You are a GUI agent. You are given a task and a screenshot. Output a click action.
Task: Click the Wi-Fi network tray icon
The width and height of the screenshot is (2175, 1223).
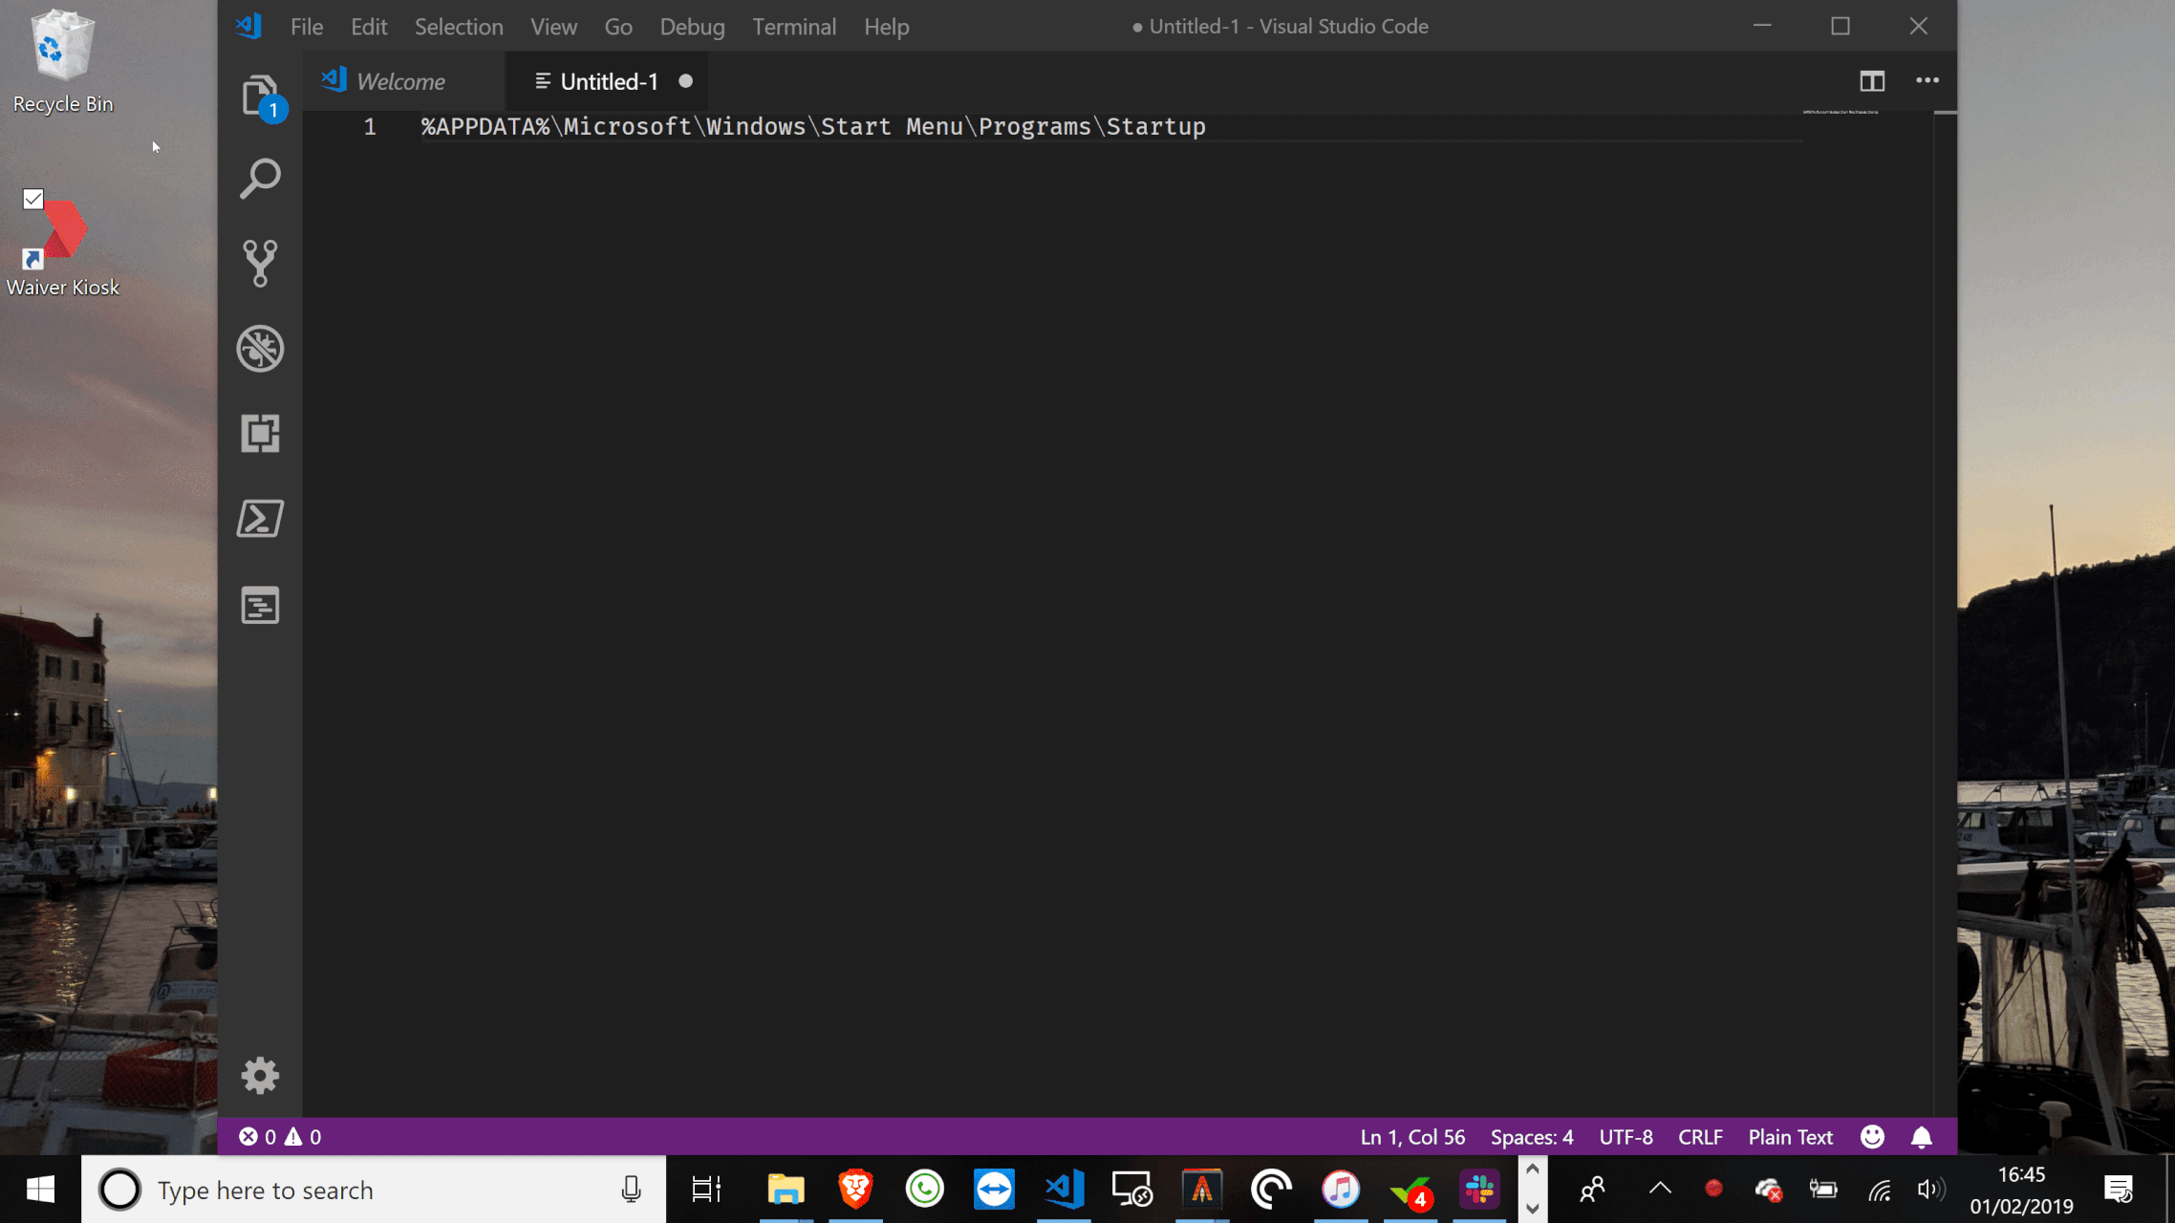point(1880,1190)
